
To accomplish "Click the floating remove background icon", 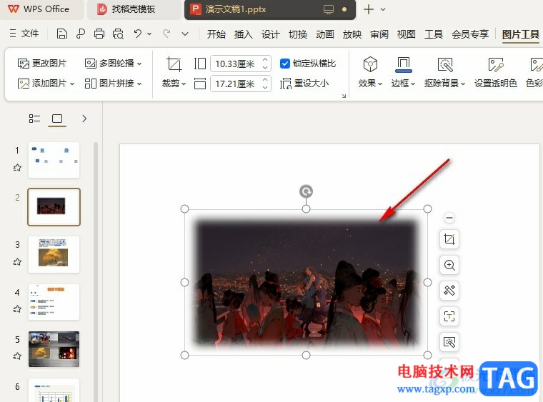I will click(449, 342).
